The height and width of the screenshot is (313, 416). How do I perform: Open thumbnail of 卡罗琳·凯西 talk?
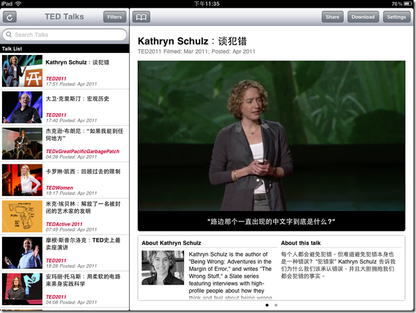[22, 180]
